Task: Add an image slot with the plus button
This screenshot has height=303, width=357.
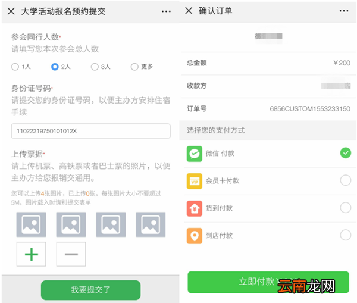Action: (x=31, y=254)
